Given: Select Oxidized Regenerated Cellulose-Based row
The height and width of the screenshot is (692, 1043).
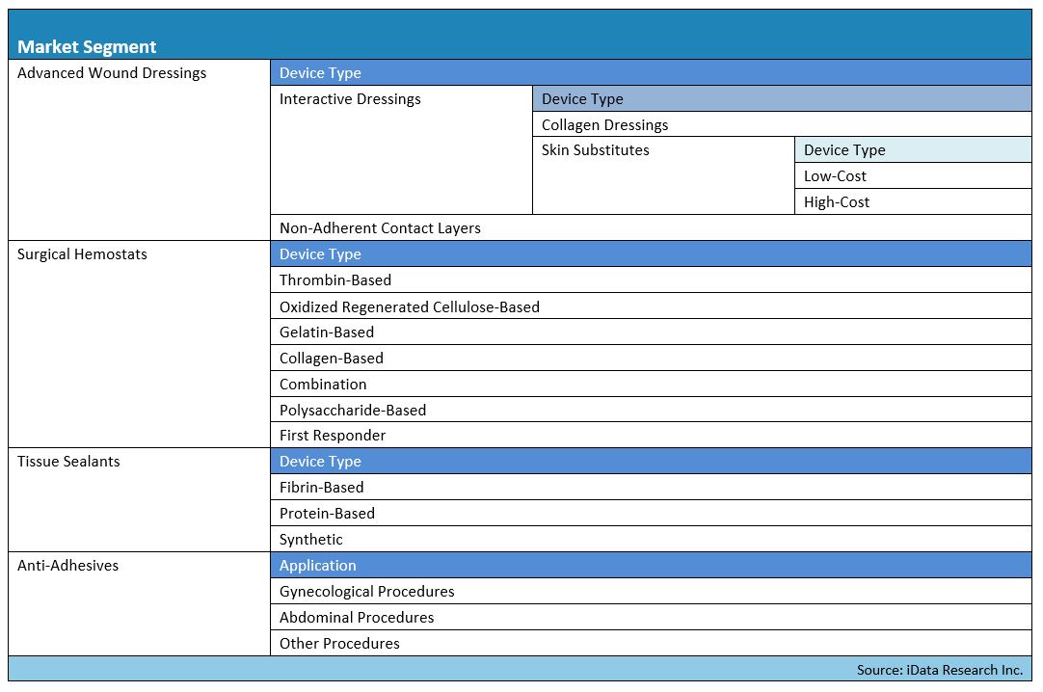Looking at the screenshot, I should [652, 306].
